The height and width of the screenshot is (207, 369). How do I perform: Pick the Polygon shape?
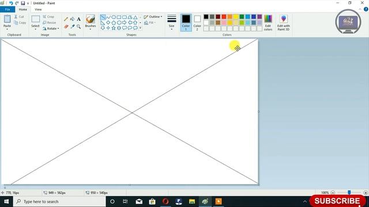coord(130,17)
